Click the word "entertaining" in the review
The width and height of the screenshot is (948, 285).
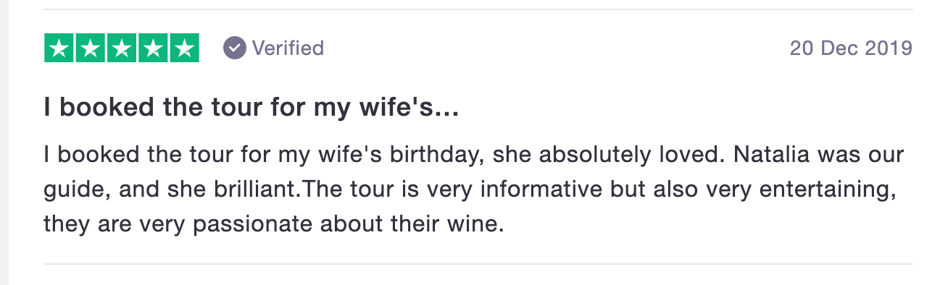click(x=838, y=190)
